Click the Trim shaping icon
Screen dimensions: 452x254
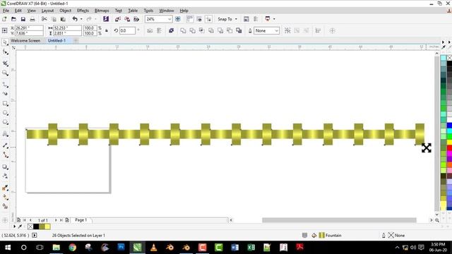tap(192, 30)
